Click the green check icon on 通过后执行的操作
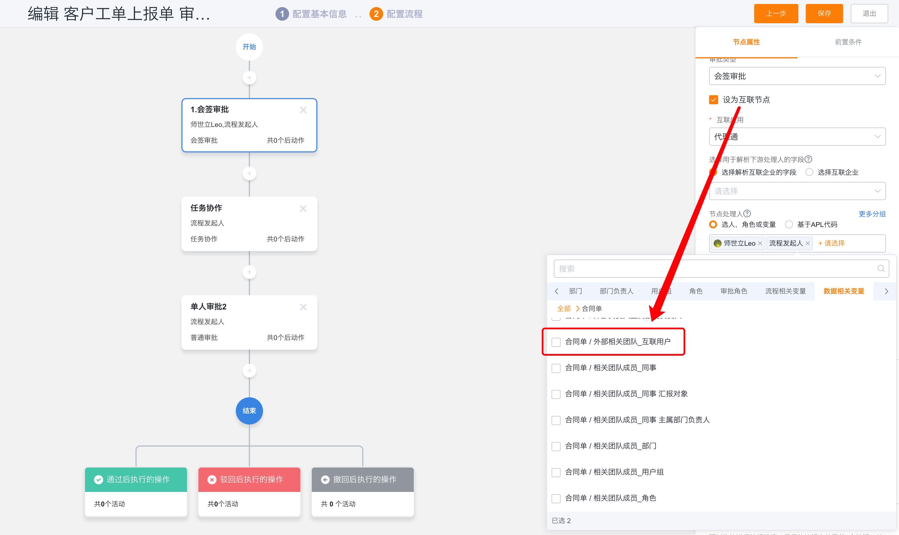 [98, 479]
